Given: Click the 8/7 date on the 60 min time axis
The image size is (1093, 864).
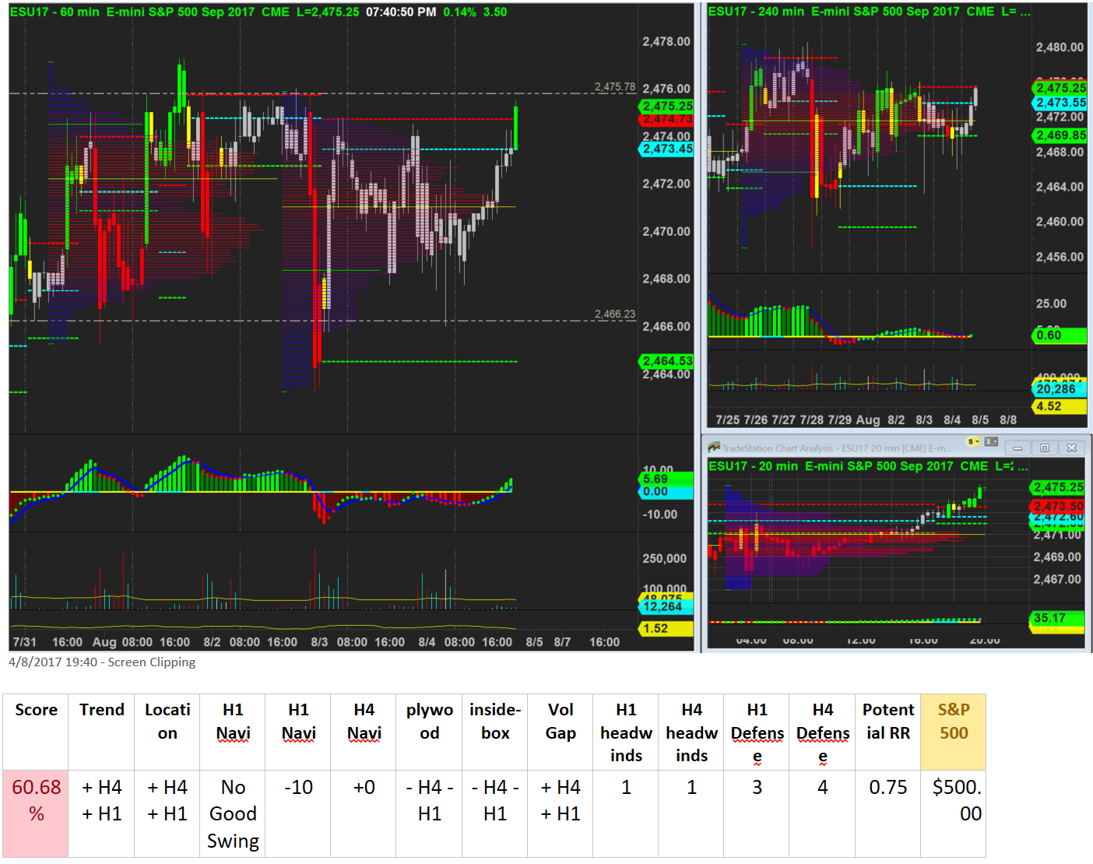Looking at the screenshot, I should click(x=562, y=642).
